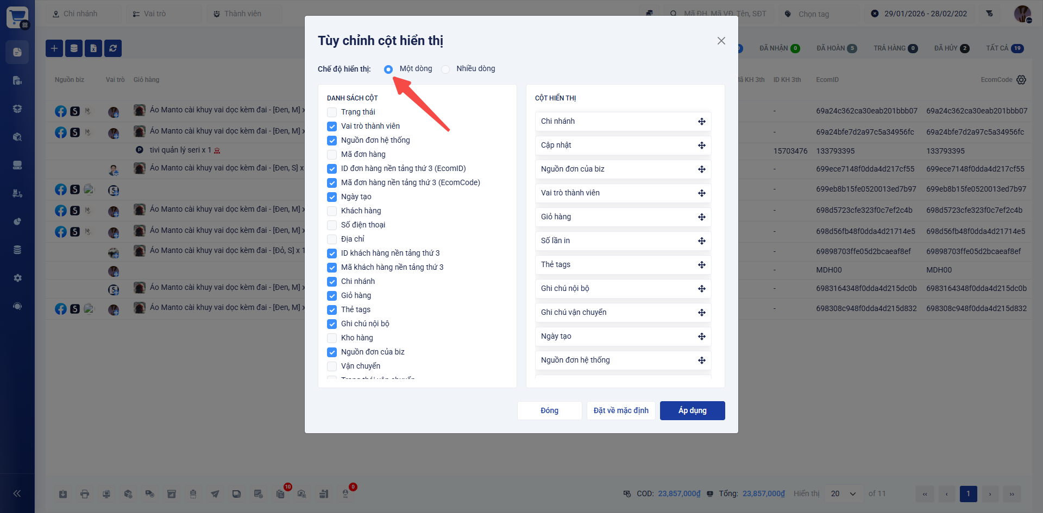
Task: Click the paper plane send icon
Action: (x=215, y=494)
